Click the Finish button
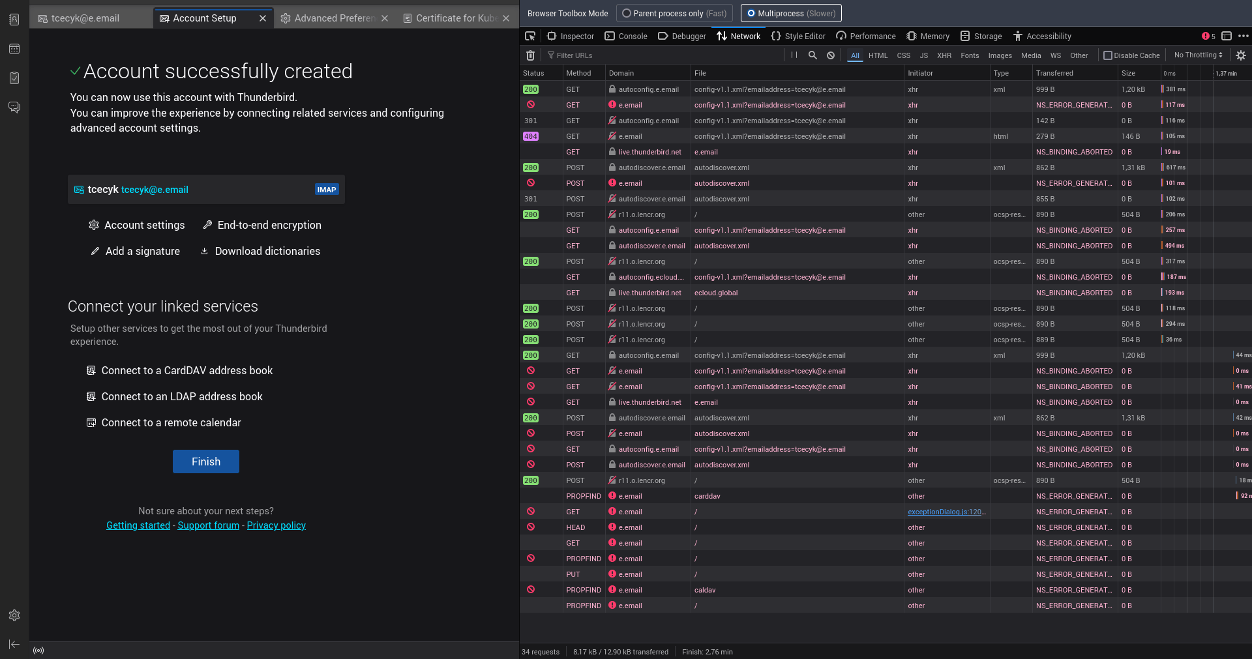The width and height of the screenshot is (1252, 659). tap(206, 461)
